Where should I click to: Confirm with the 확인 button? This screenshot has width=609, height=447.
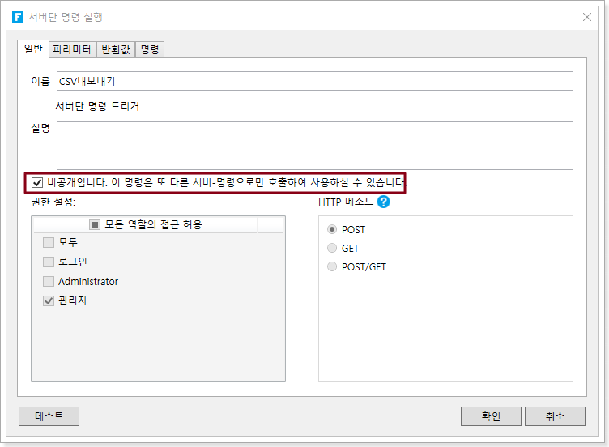(491, 416)
